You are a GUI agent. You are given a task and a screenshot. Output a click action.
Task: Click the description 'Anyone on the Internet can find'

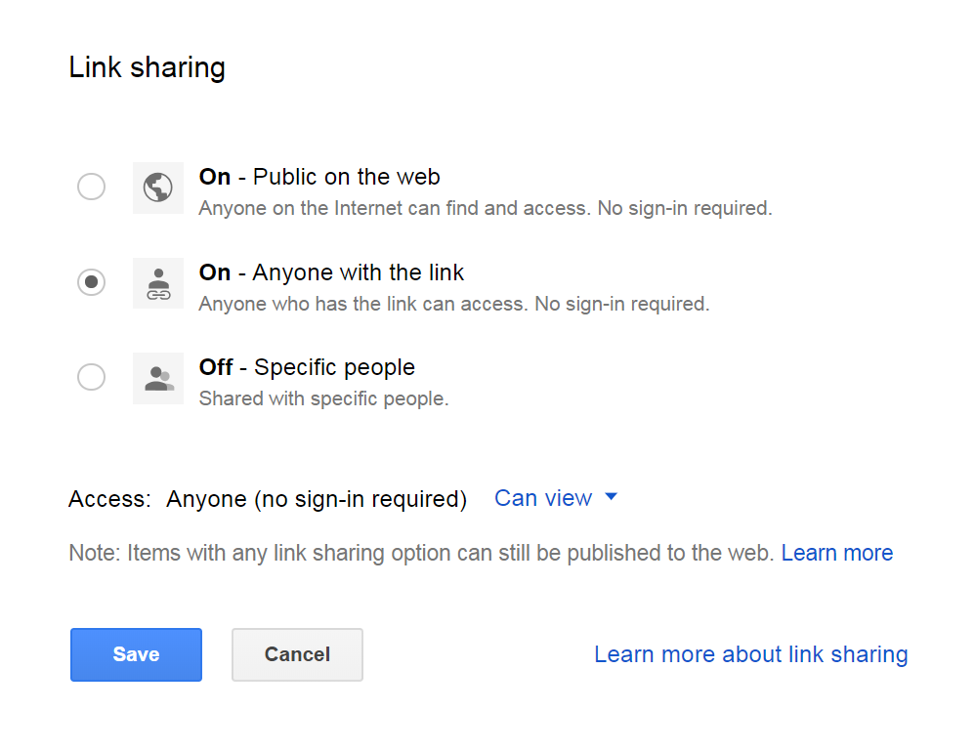tap(485, 208)
